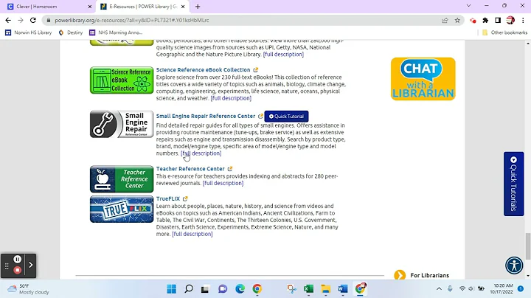
Task: Open external link icon beside TrueFLIX
Action: [x=185, y=198]
